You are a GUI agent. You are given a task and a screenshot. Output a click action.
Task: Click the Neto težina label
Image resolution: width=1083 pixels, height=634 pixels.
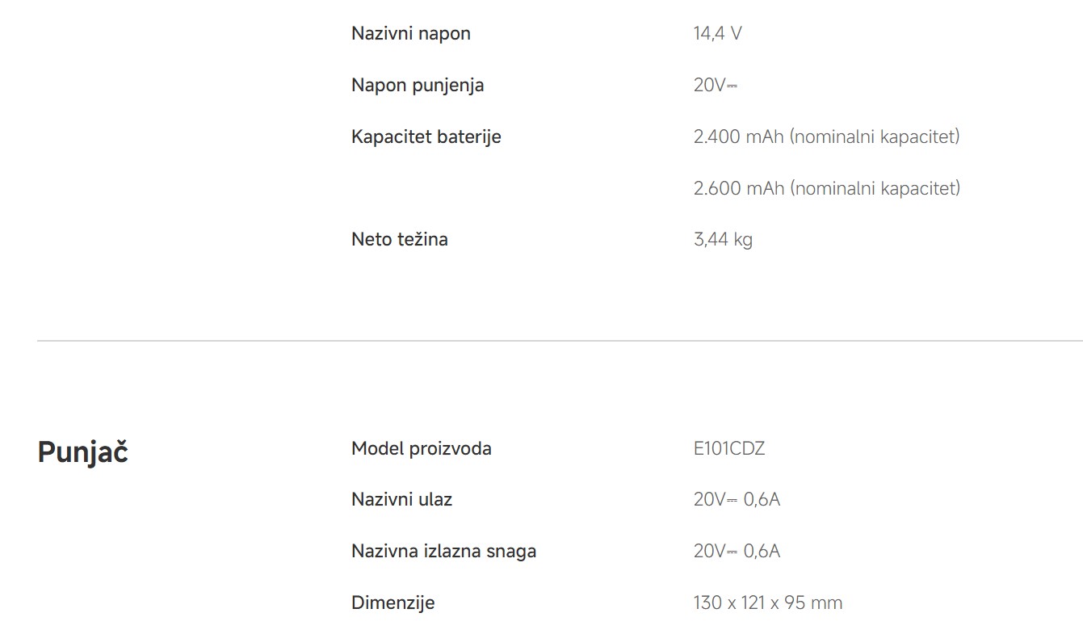coord(399,240)
